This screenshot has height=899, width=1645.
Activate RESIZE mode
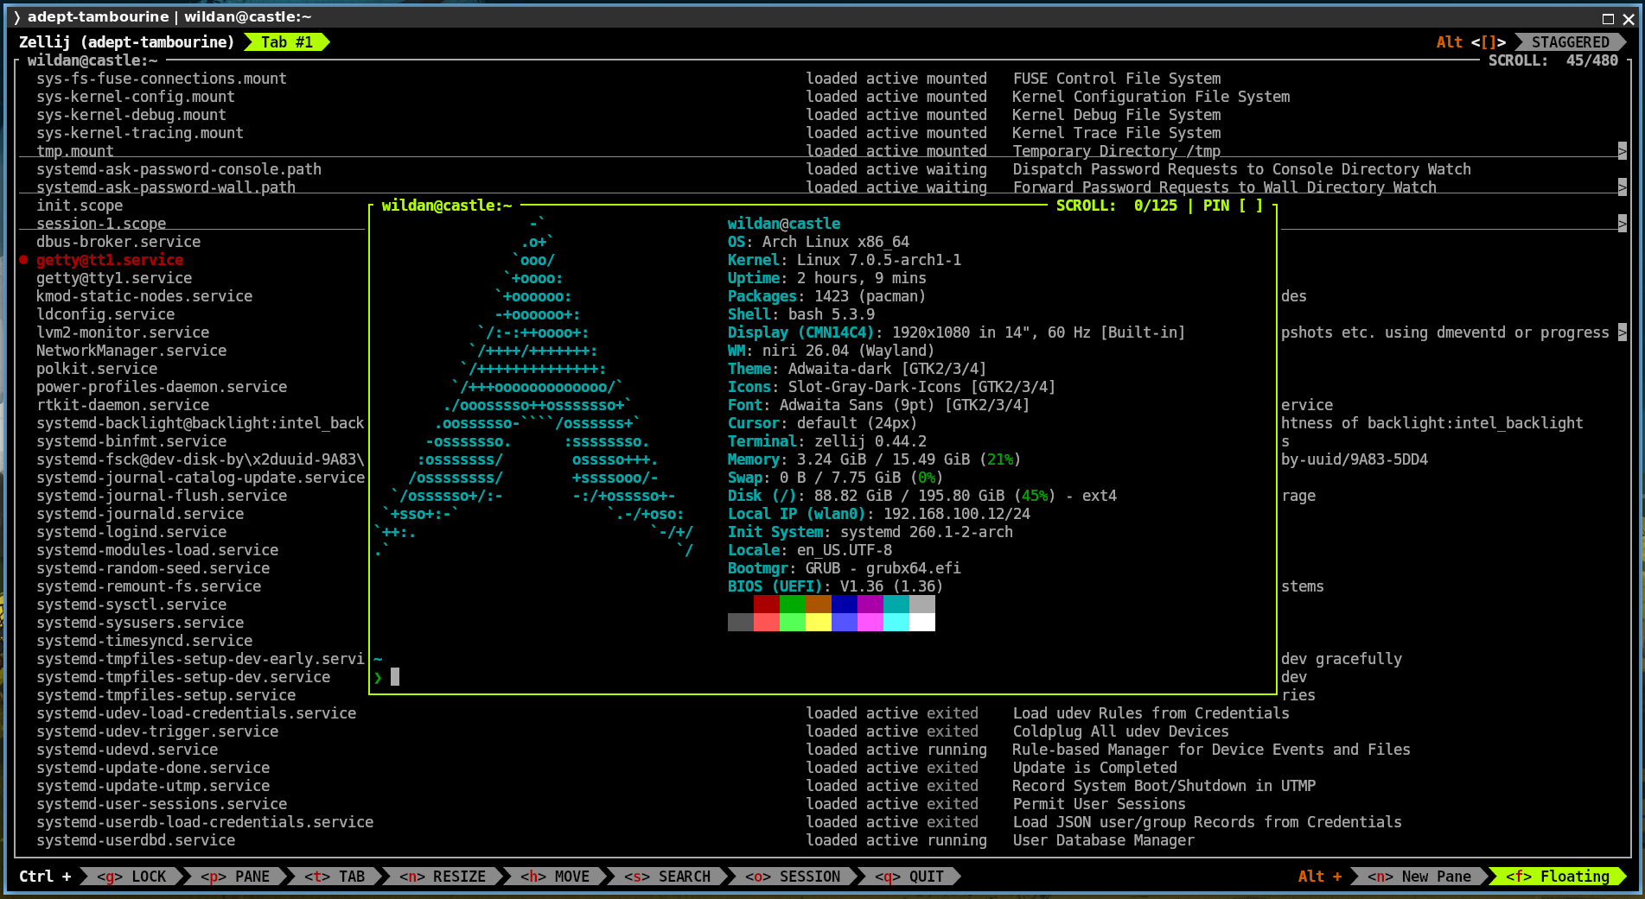(443, 877)
